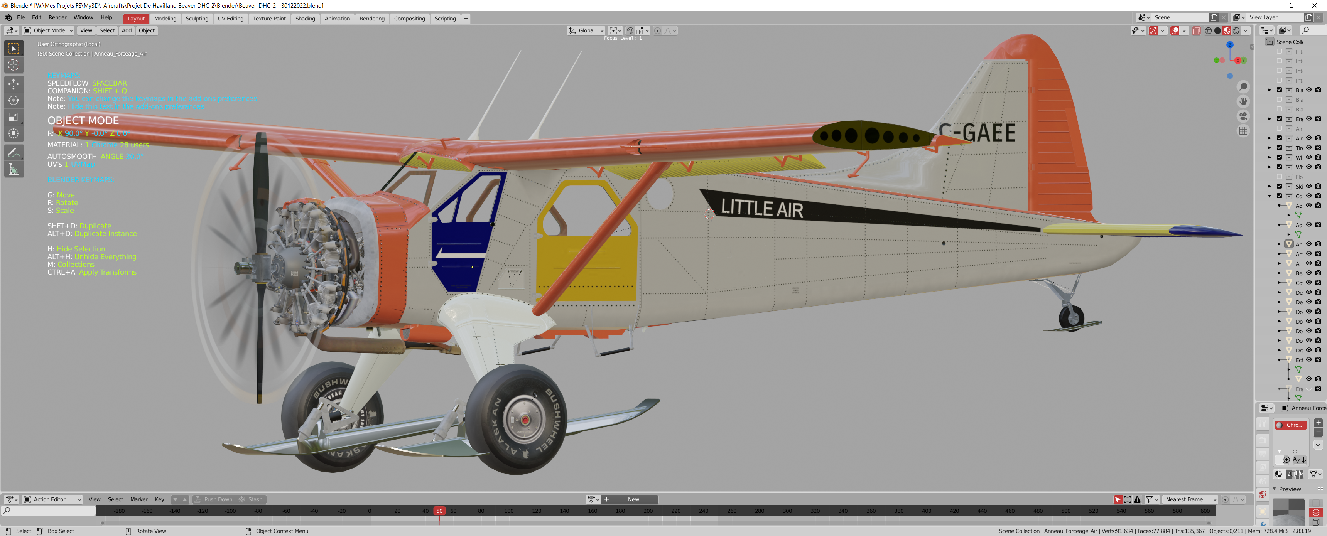Image resolution: width=1327 pixels, height=536 pixels.
Task: Create new scene copy icon
Action: 1214,17
